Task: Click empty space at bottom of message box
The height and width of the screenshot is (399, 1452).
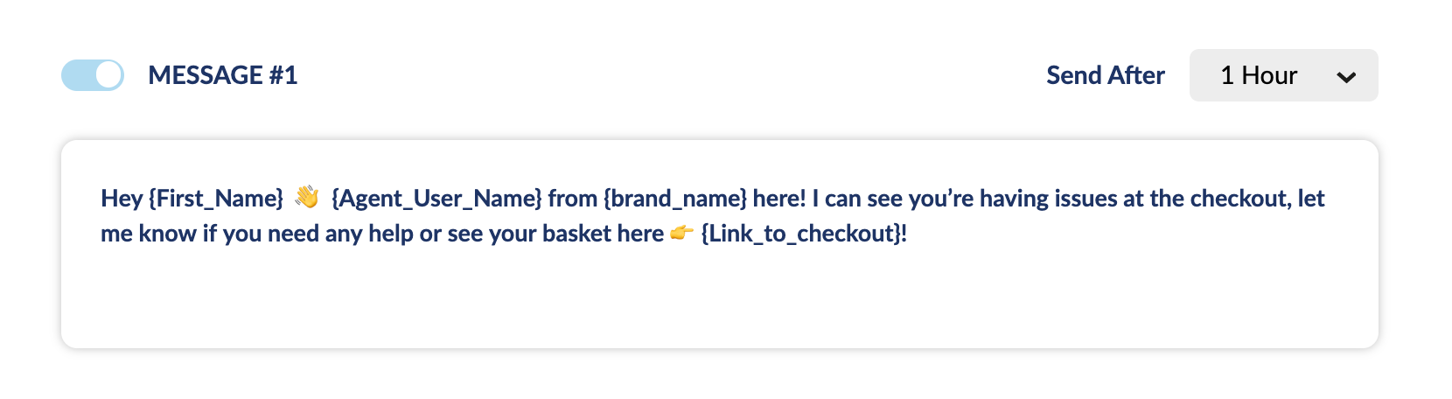Action: [x=719, y=302]
